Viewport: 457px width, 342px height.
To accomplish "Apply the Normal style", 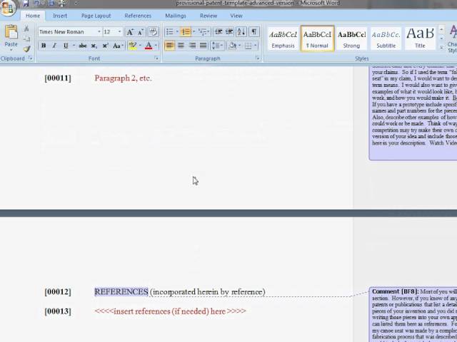I will [317, 39].
